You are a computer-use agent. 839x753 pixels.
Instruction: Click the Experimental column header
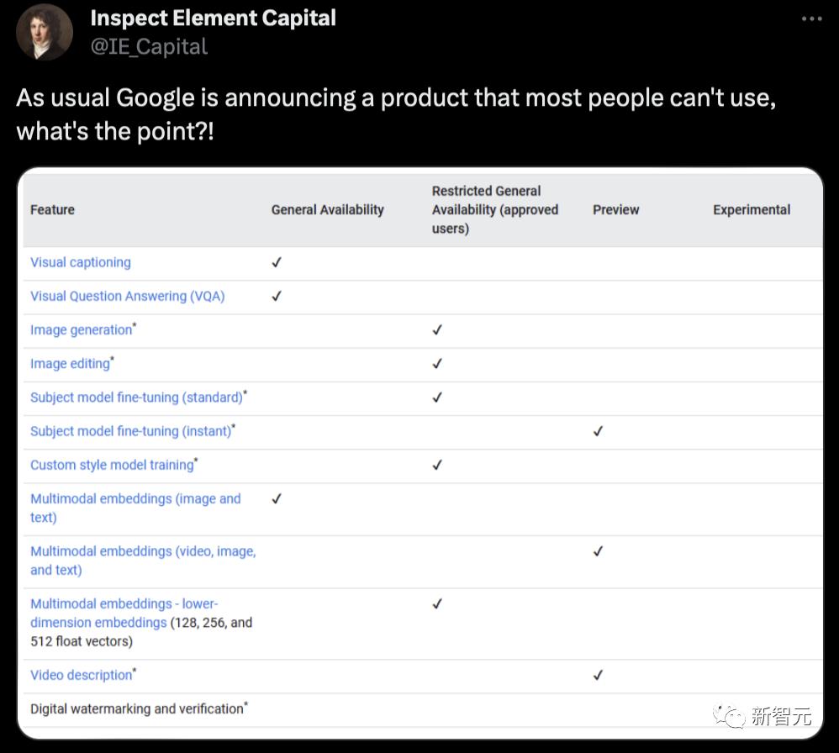point(752,209)
